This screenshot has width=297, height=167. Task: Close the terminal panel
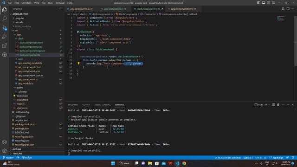(x=293, y=105)
